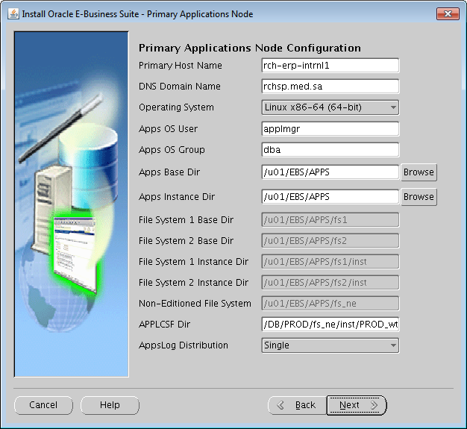Click the APPLCSF Dir field

point(330,325)
